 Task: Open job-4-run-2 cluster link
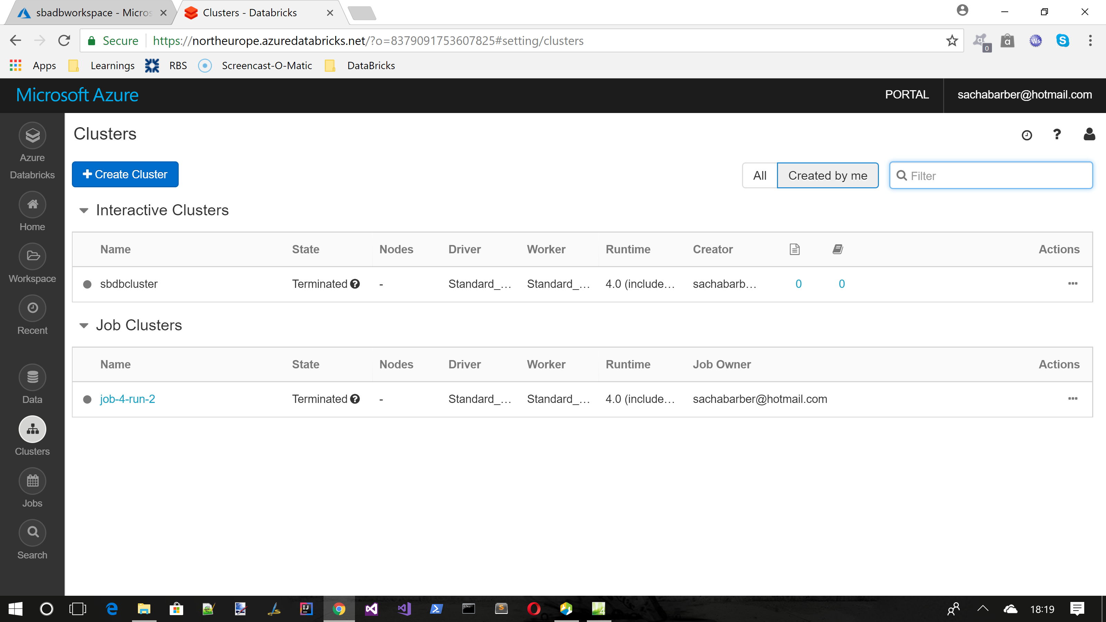tap(127, 399)
